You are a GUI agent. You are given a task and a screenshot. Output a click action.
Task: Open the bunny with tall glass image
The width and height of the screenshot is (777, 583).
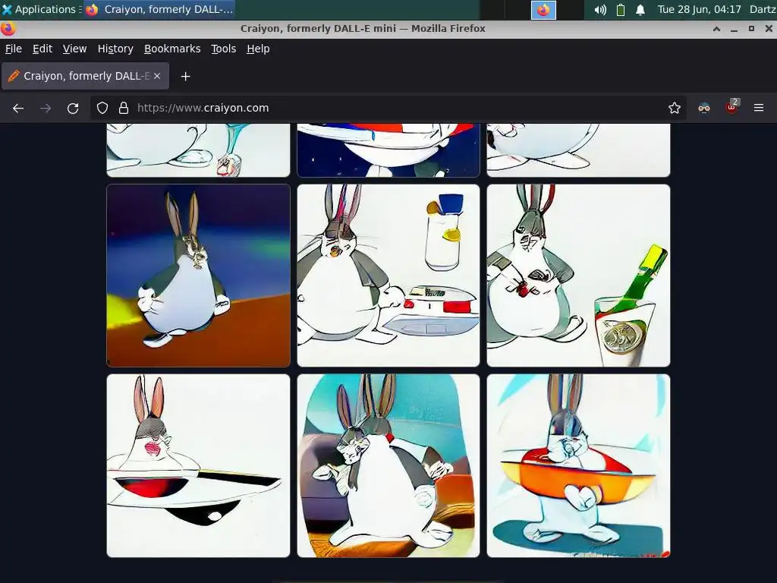point(388,276)
